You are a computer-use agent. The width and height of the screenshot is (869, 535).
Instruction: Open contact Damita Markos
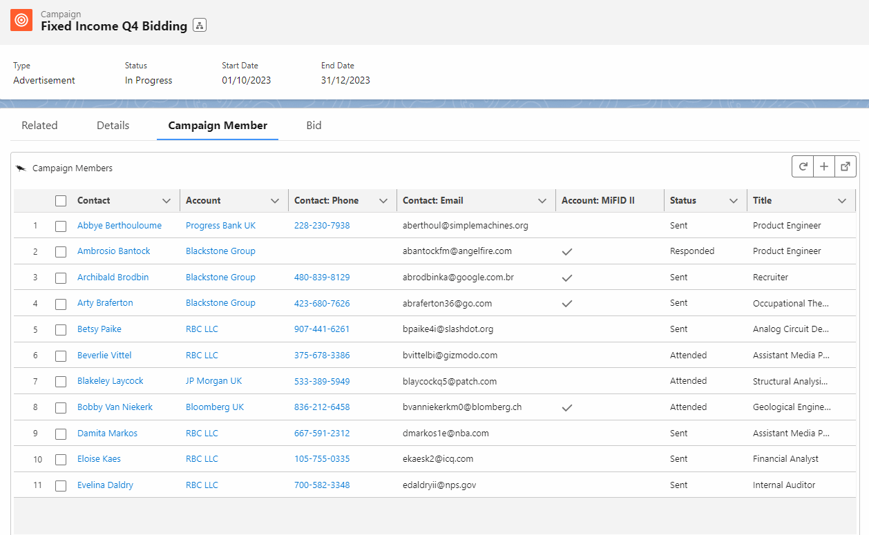107,433
